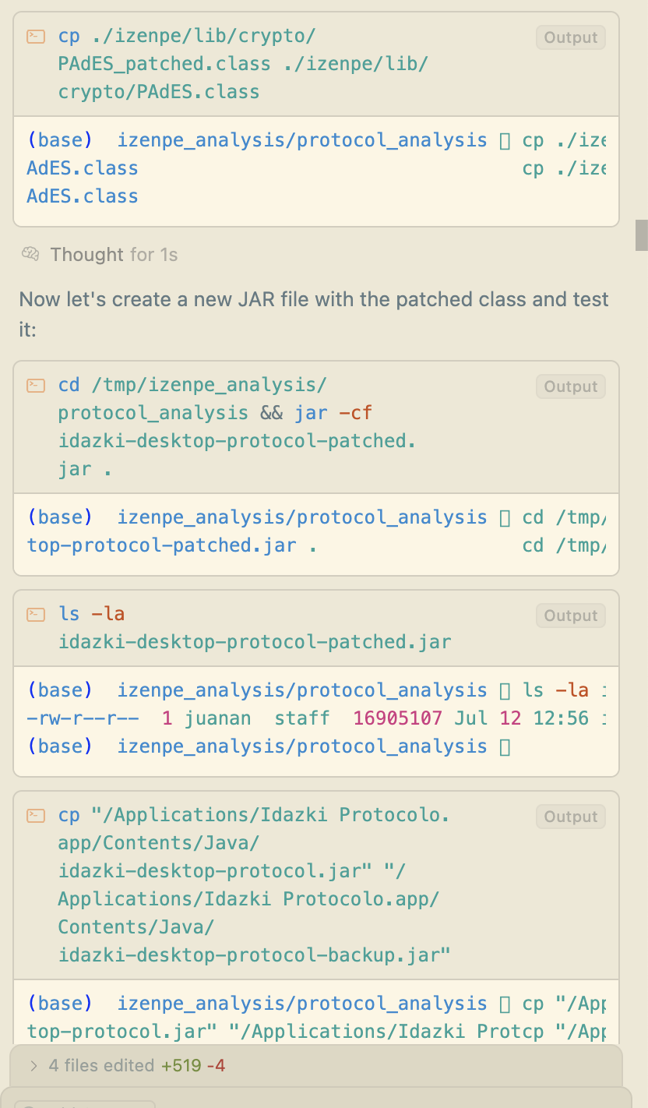Click the terminal icon next to the ls -la command
Screen dimensions: 648x1108
click(x=36, y=614)
